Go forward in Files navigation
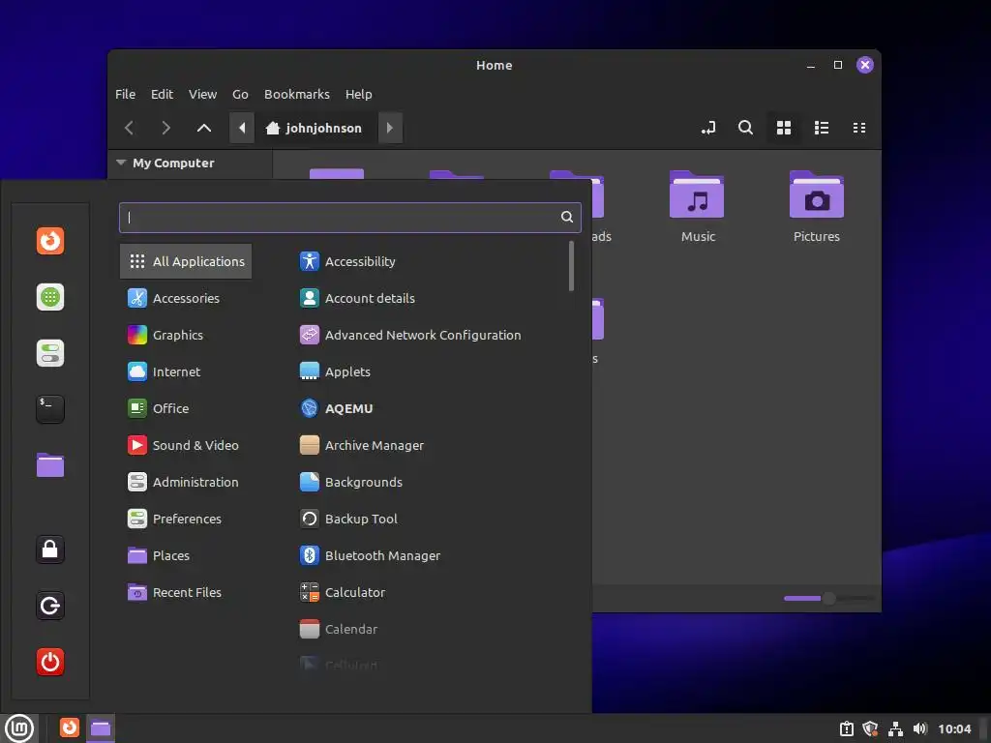 click(x=165, y=128)
